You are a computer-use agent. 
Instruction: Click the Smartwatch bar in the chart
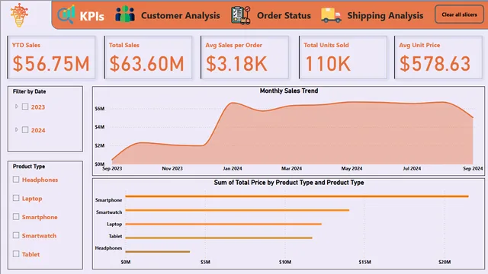[237, 210]
